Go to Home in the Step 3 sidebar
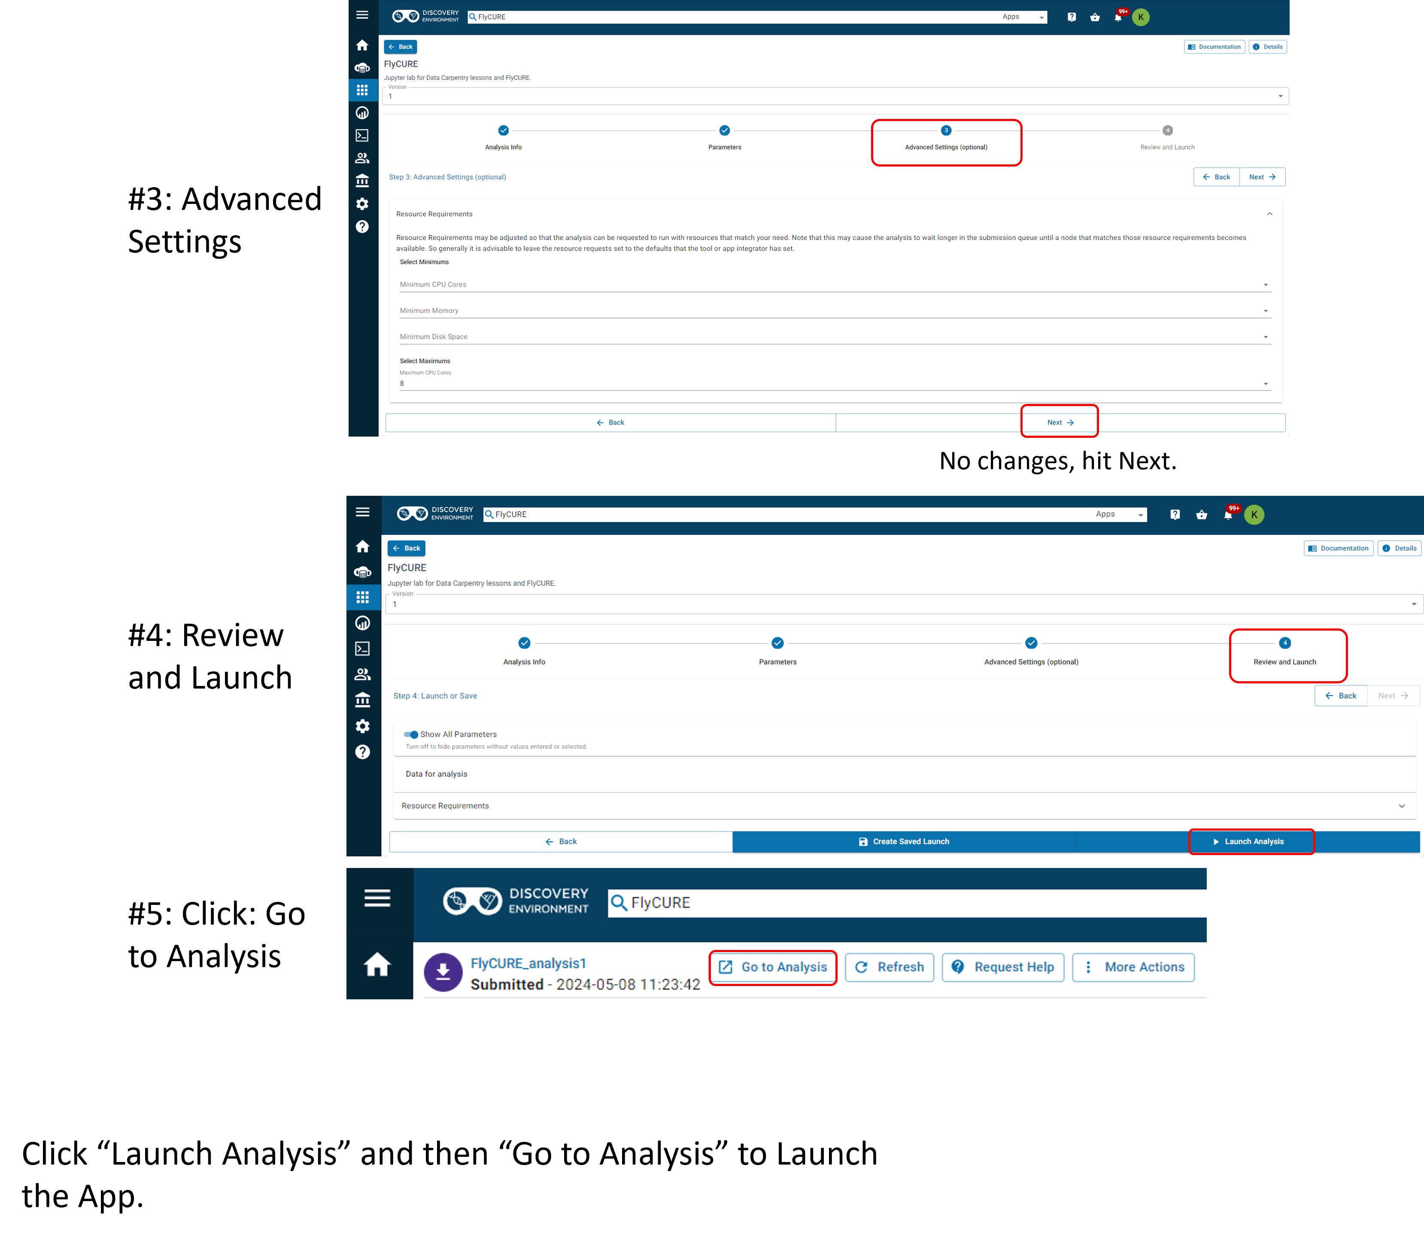Viewport: 1424px width, 1238px height. (x=362, y=45)
